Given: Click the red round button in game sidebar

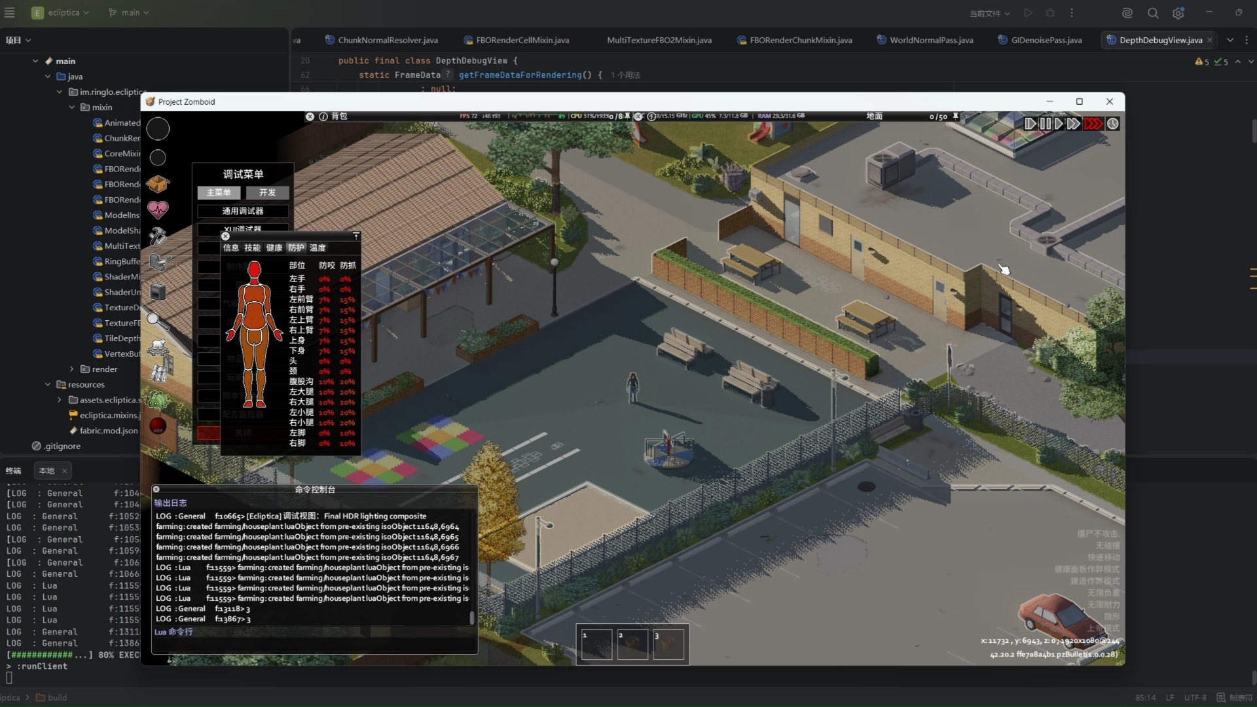Looking at the screenshot, I should click(x=158, y=426).
